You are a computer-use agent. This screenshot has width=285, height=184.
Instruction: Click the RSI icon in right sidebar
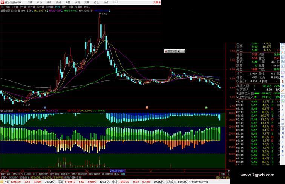(283, 77)
